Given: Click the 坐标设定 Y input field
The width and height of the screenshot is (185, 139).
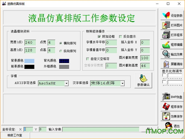Looking at the screenshot, I should tap(43, 129).
